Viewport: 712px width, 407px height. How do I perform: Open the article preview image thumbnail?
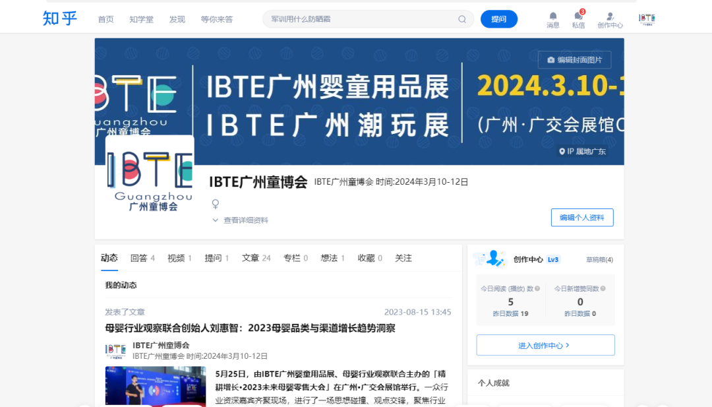pos(156,386)
